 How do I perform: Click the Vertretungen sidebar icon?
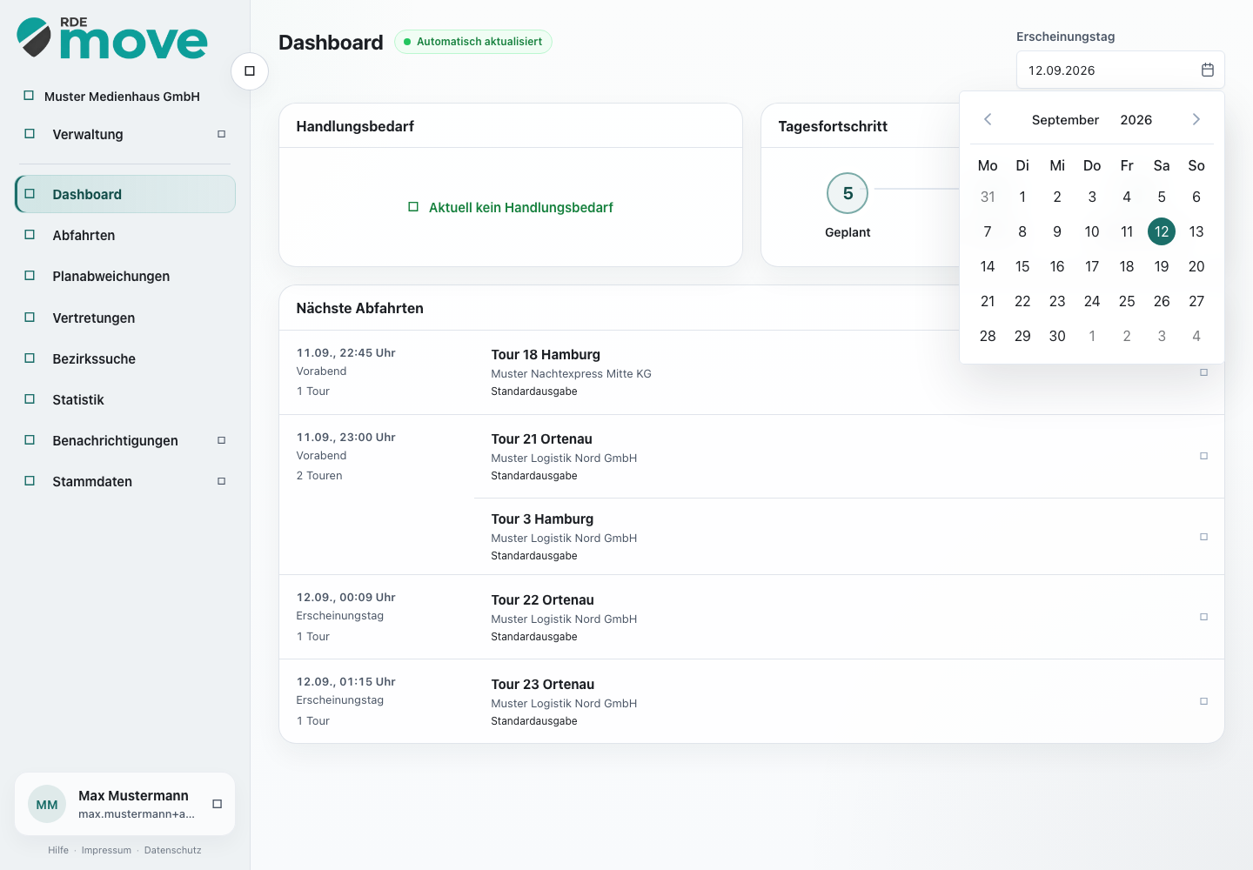click(x=30, y=318)
